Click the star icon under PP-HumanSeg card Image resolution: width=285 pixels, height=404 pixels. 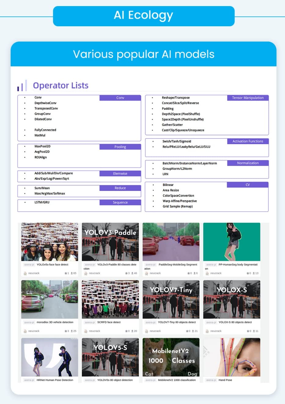pos(248,273)
